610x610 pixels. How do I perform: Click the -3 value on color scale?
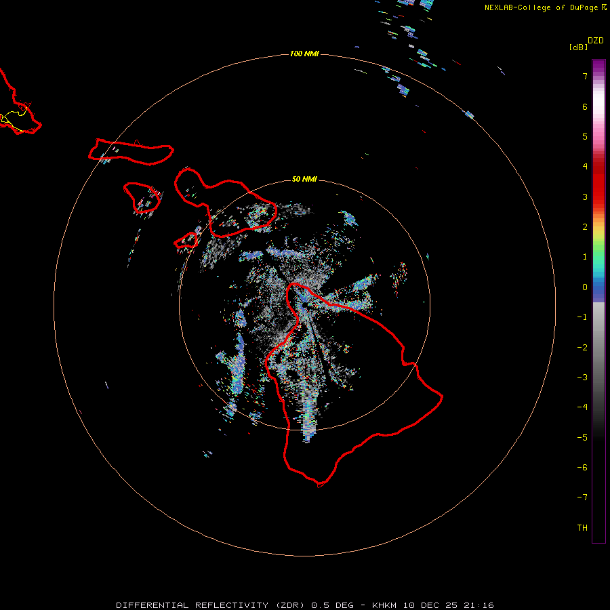pyautogui.click(x=582, y=377)
